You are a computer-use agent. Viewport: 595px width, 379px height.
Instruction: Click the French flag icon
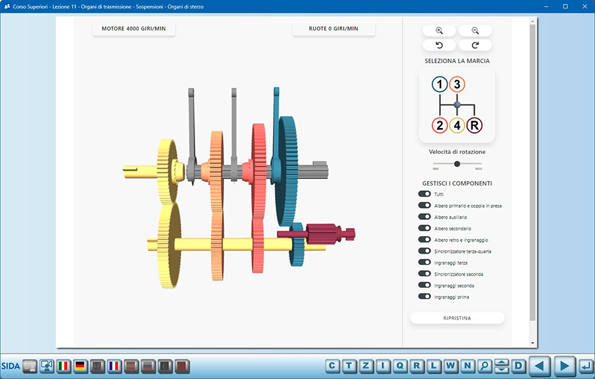114,366
